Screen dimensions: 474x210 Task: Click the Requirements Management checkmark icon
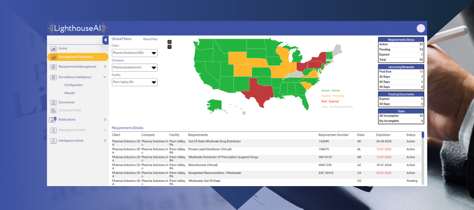pos(53,67)
